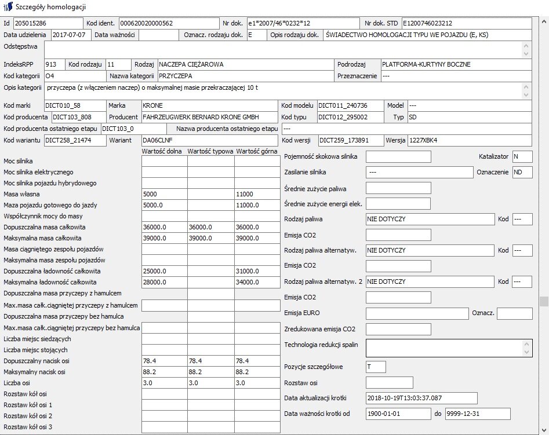This screenshot has width=549, height=435.
Task: Click the main vertical scrollbar thumb
Action: pyautogui.click(x=544, y=301)
